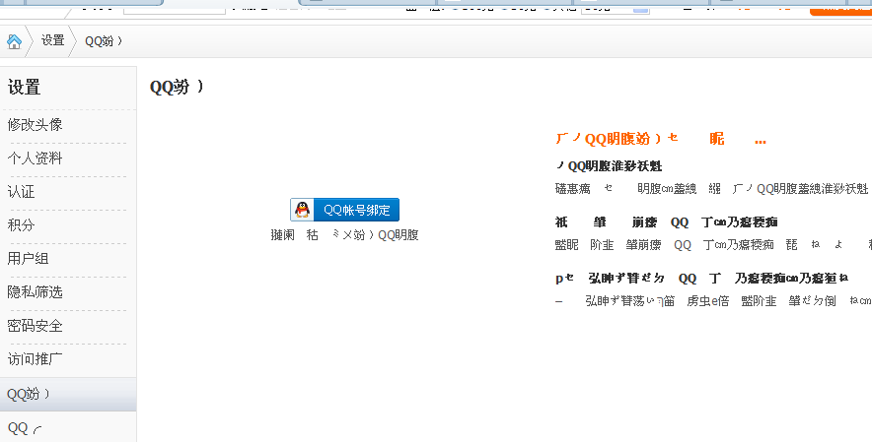Screen dimensions: 872x442
Task: Open the 积分 sidebar item
Action: point(22,225)
